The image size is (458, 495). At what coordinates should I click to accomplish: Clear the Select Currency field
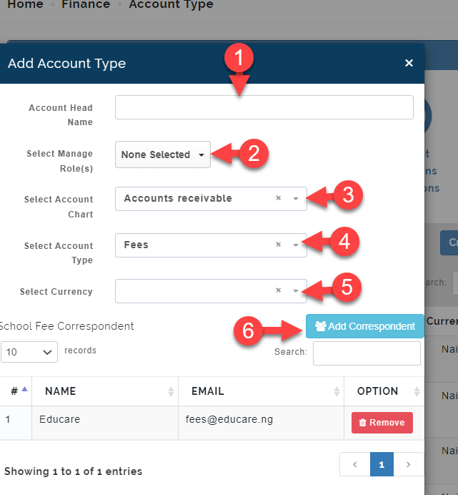click(x=278, y=290)
